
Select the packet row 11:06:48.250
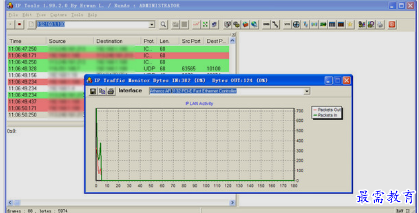click(x=118, y=62)
